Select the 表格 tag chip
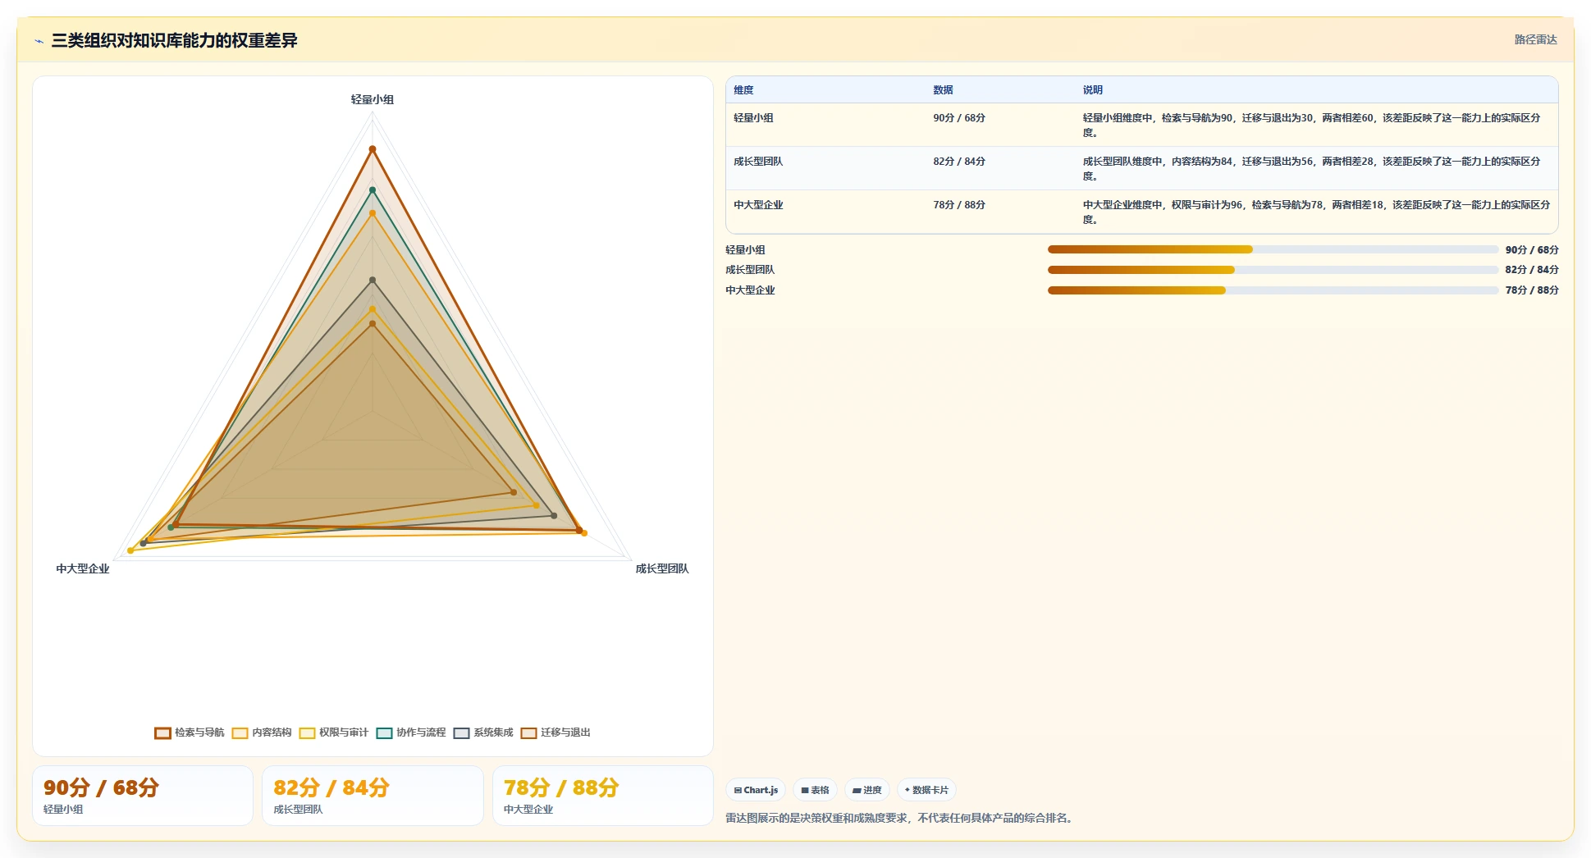The height and width of the screenshot is (858, 1591). pyautogui.click(x=815, y=790)
